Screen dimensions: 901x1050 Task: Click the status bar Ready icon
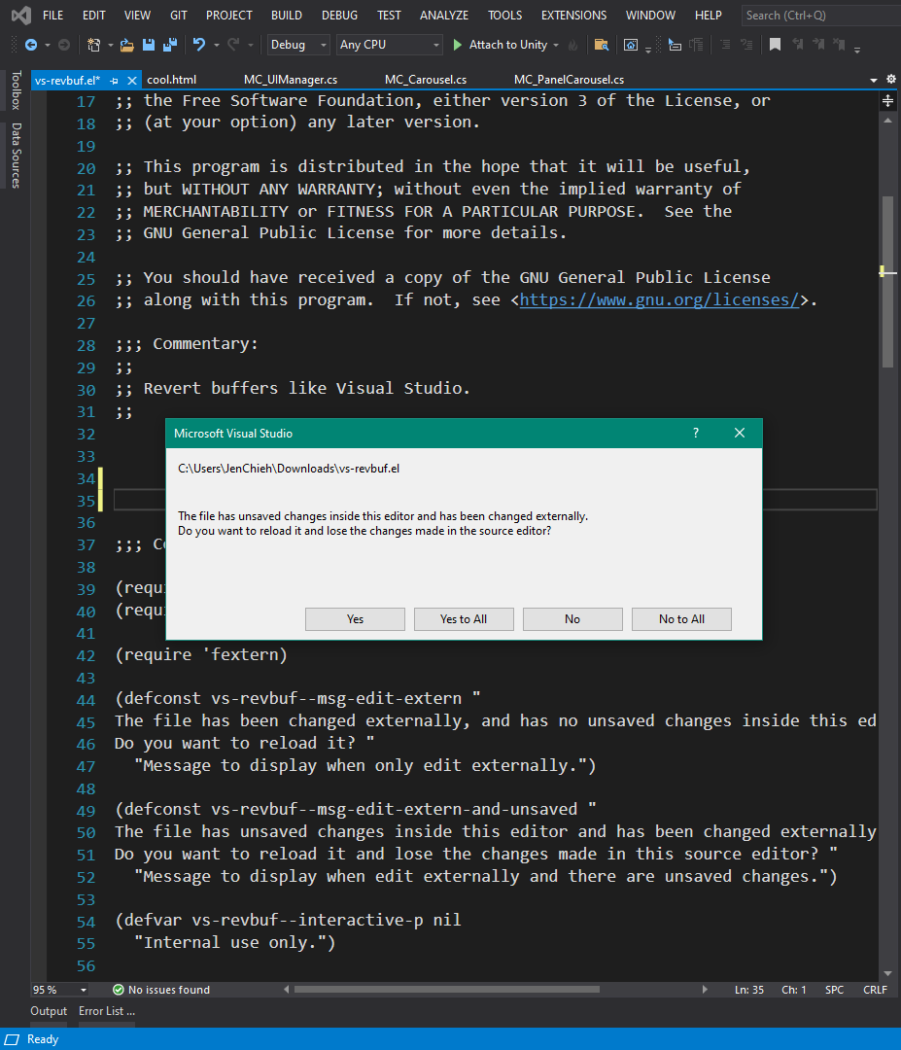[x=13, y=1039]
